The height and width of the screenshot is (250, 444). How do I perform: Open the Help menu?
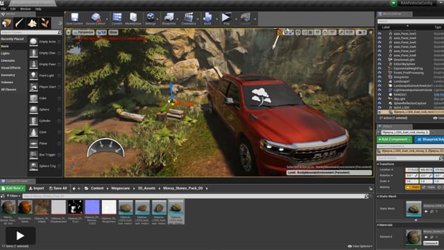pos(38,9)
